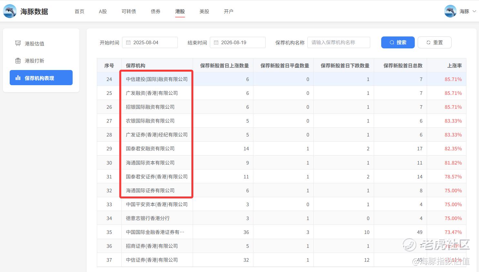Viewport: 479px width, 272px height.
Task: Select 海通国际证券有限公司 in the table
Action: 150,191
